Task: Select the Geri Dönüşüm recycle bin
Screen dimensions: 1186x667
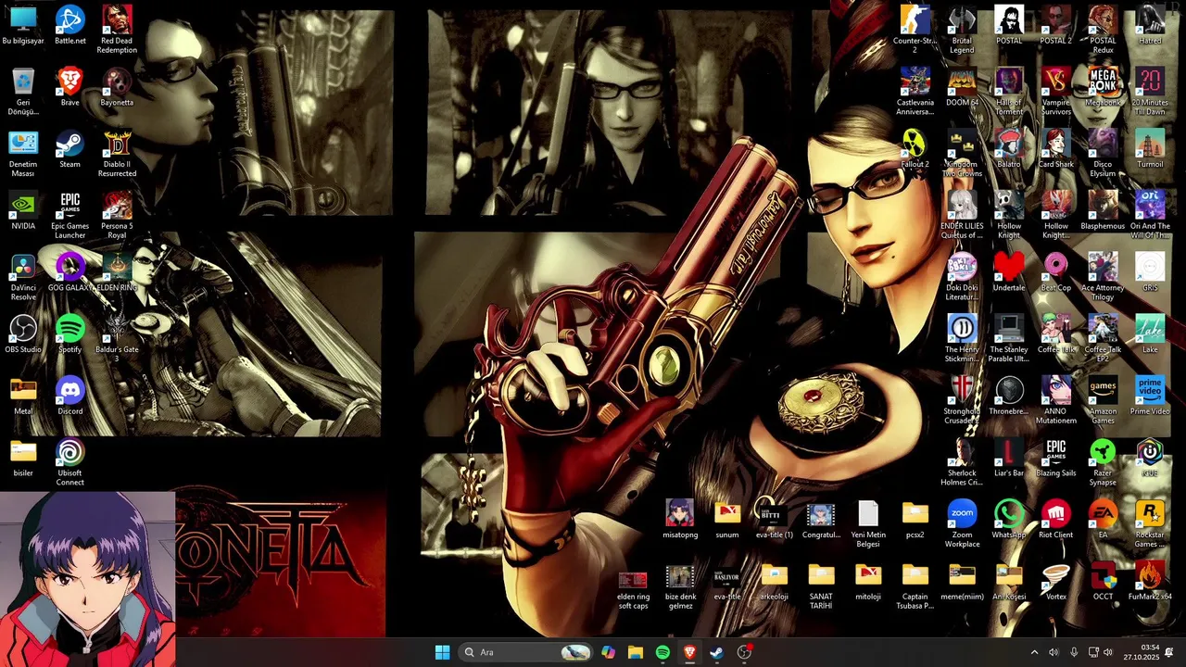Action: [x=23, y=93]
